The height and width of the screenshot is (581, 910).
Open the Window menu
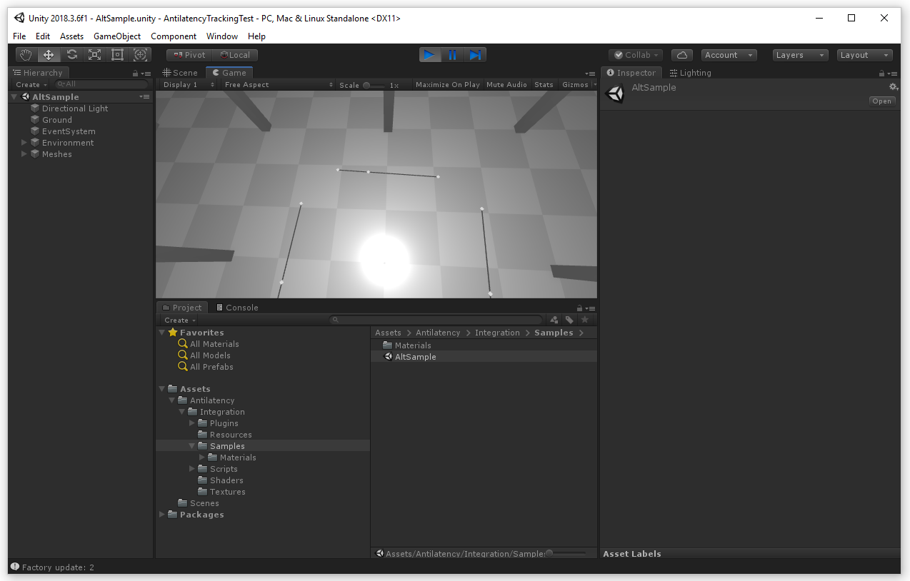tap(222, 36)
